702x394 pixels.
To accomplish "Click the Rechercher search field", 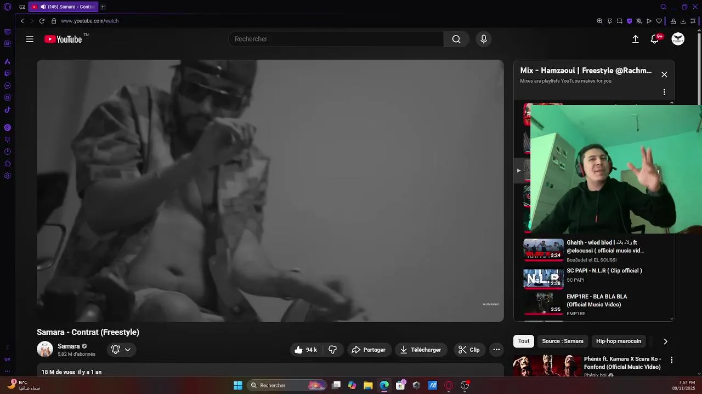I will (336, 39).
